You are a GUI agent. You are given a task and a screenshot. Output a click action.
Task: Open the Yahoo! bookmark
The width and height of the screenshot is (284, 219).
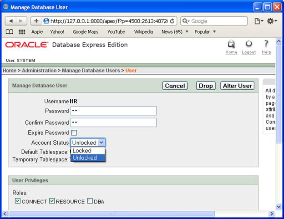pos(57,32)
